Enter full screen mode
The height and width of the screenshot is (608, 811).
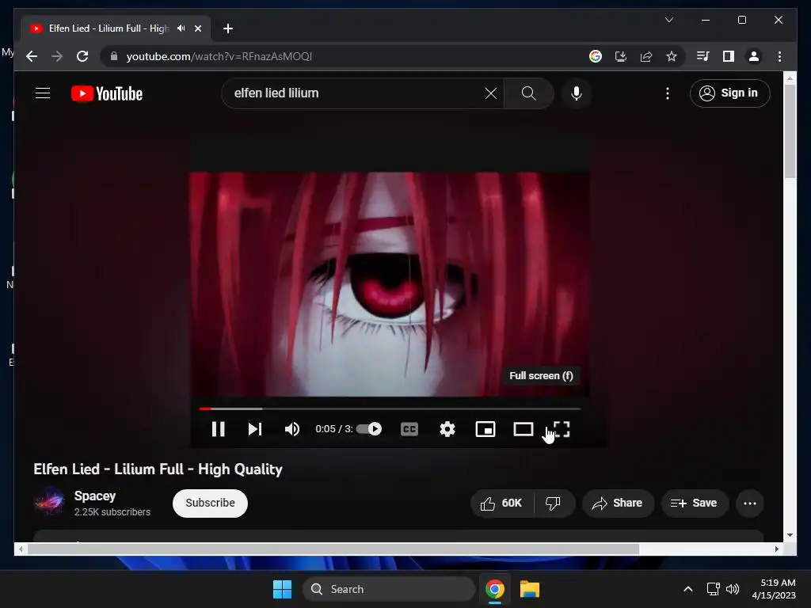tap(562, 429)
